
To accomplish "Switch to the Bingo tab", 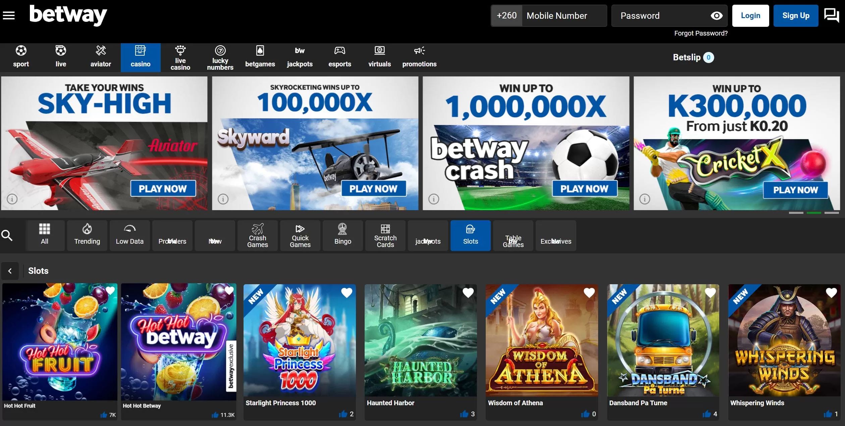I will [x=342, y=236].
